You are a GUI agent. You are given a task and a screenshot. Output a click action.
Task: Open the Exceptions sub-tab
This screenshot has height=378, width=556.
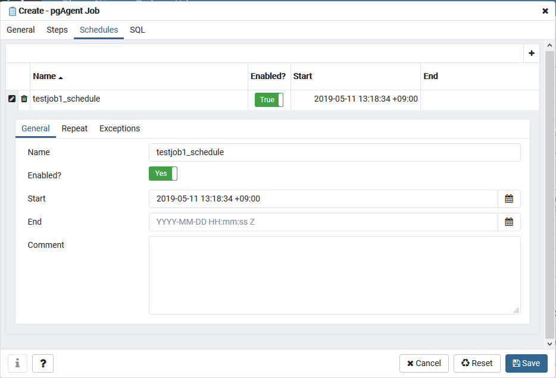tap(119, 128)
